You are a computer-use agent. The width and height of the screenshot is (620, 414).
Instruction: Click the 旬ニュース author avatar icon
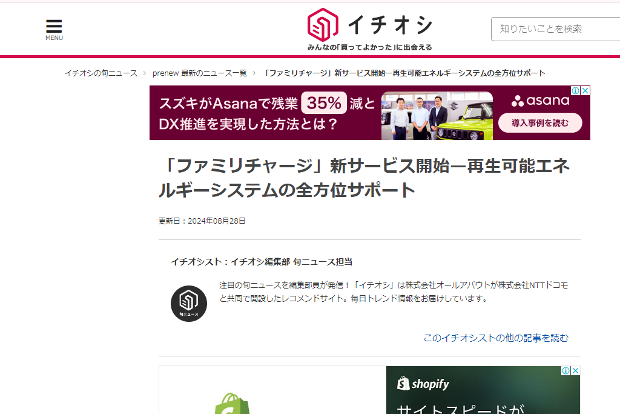[x=189, y=304]
